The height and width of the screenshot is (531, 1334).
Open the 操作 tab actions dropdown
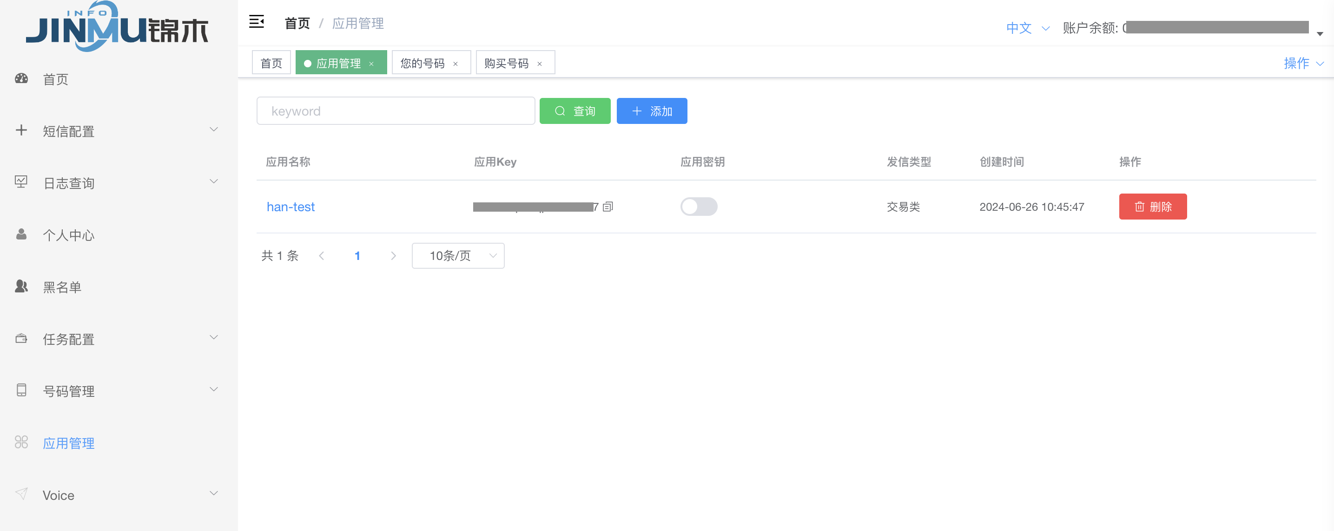1303,63
